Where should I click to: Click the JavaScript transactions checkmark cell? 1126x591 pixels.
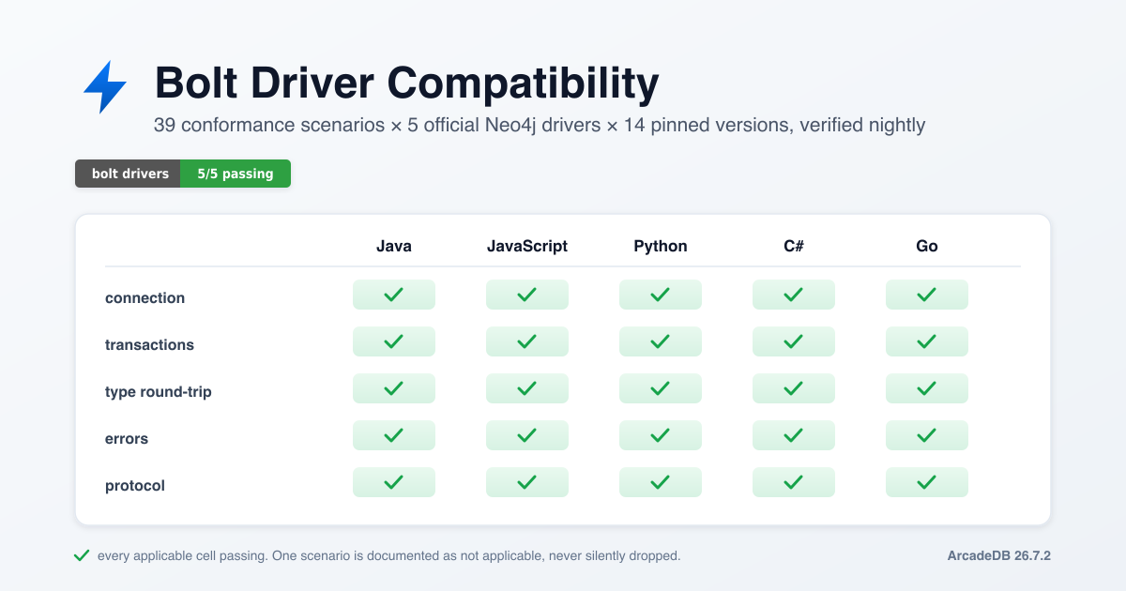click(x=527, y=341)
